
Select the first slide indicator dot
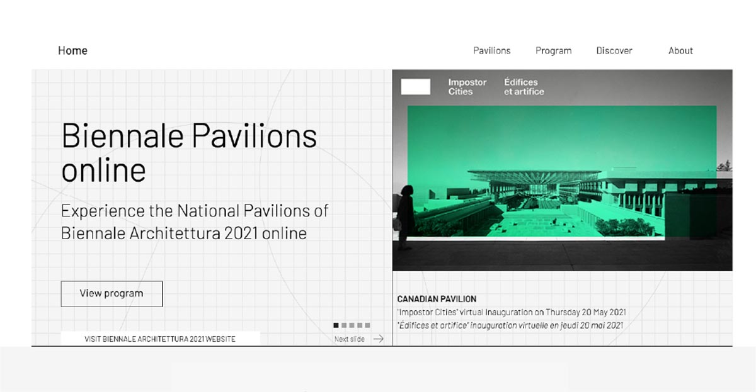[336, 325]
